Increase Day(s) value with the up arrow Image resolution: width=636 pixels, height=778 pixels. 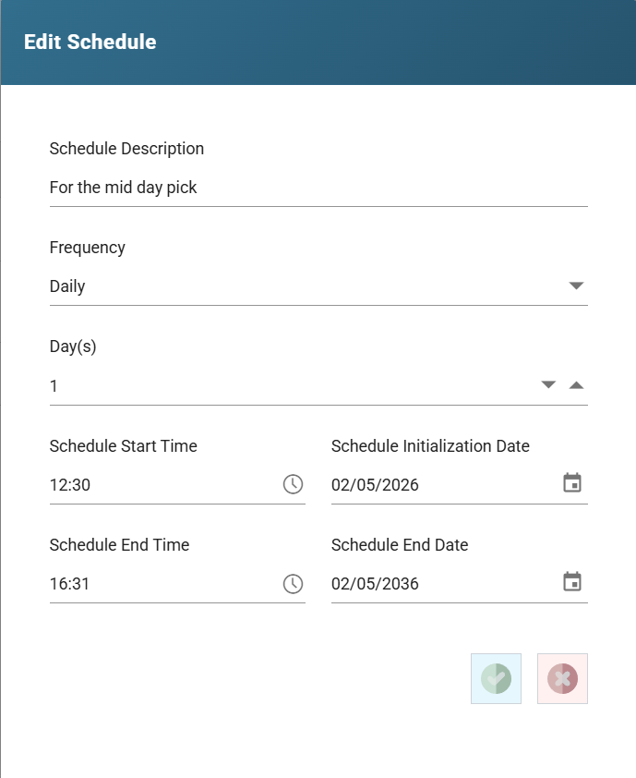point(576,385)
